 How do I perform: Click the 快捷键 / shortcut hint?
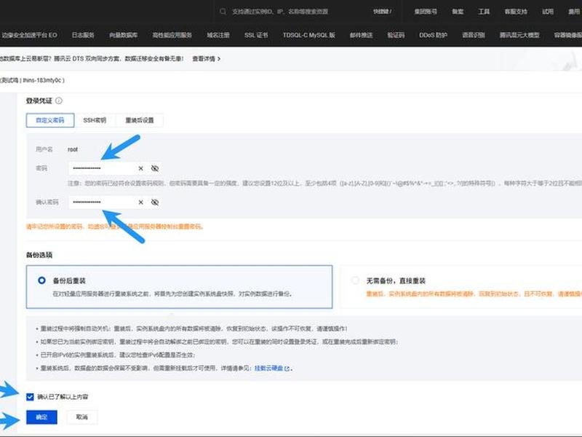pos(383,12)
